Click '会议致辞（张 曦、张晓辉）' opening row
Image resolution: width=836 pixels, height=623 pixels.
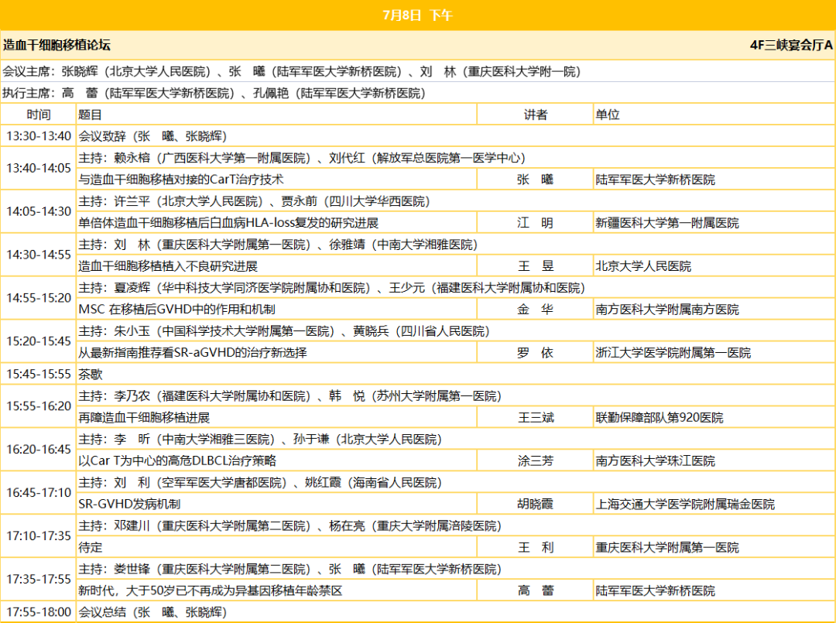(x=456, y=136)
